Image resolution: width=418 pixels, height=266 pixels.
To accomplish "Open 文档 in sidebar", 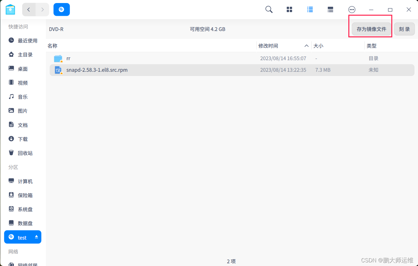I will (x=23, y=125).
